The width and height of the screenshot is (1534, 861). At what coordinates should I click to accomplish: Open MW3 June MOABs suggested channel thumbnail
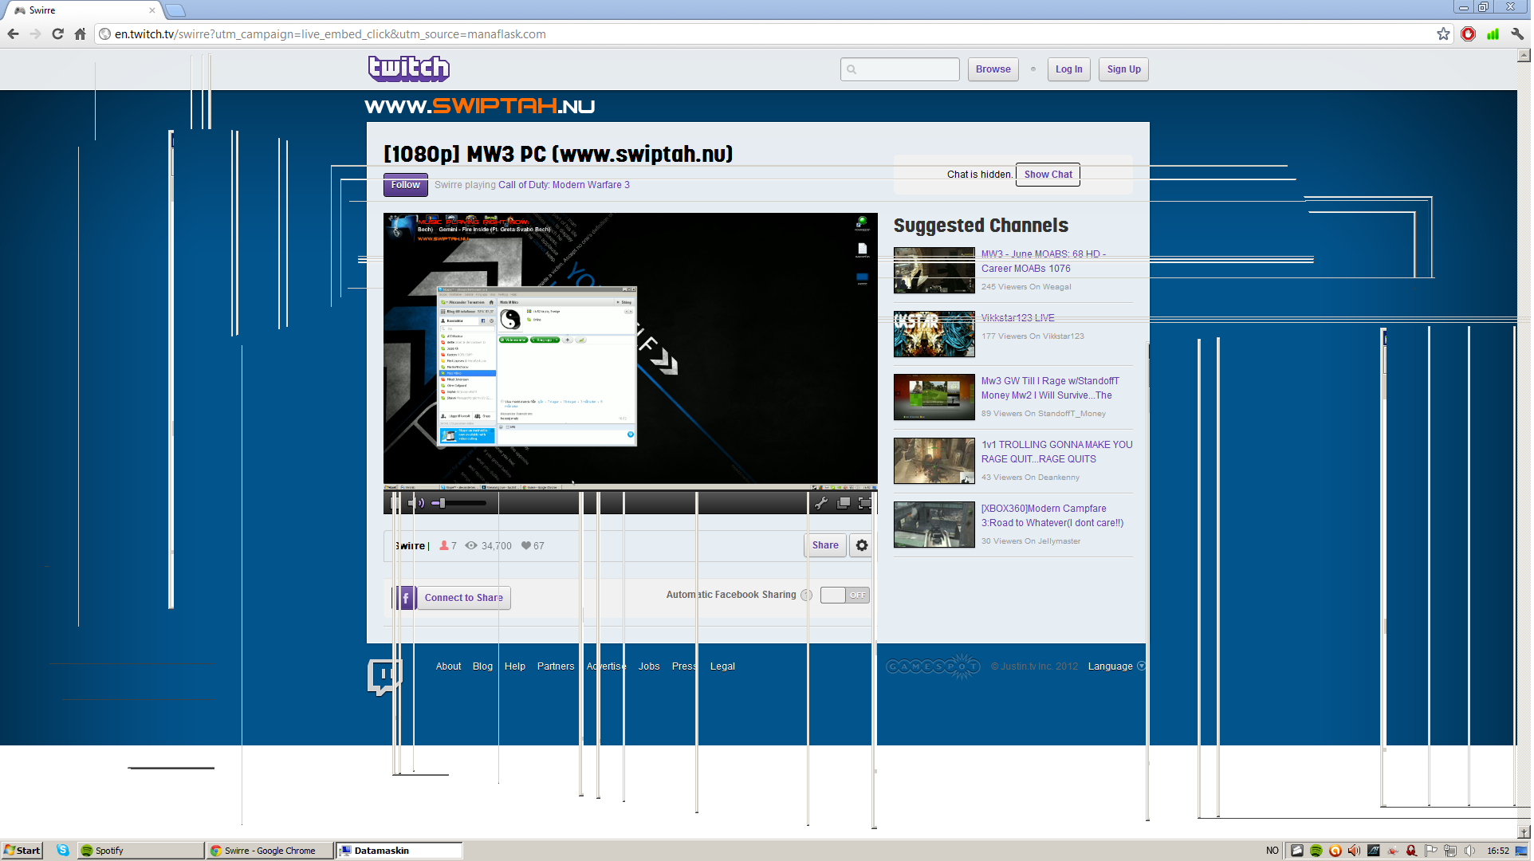(934, 270)
